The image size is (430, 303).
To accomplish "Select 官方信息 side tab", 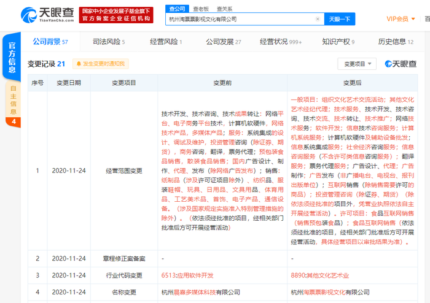I will (12, 57).
